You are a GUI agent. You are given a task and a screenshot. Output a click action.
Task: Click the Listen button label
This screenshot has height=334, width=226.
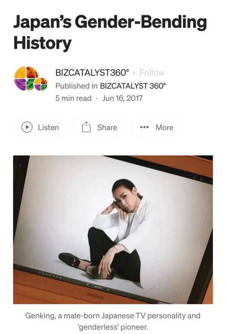[x=48, y=128]
